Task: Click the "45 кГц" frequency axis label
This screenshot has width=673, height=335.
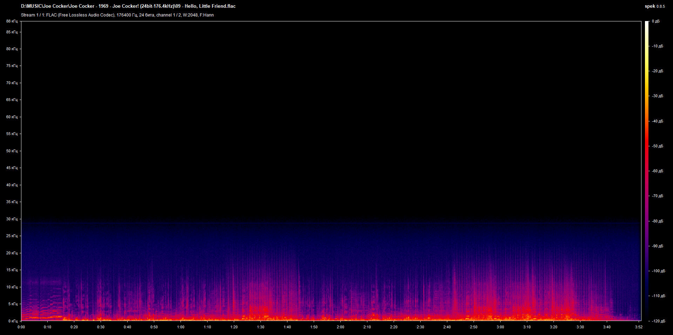Action: coord(12,168)
